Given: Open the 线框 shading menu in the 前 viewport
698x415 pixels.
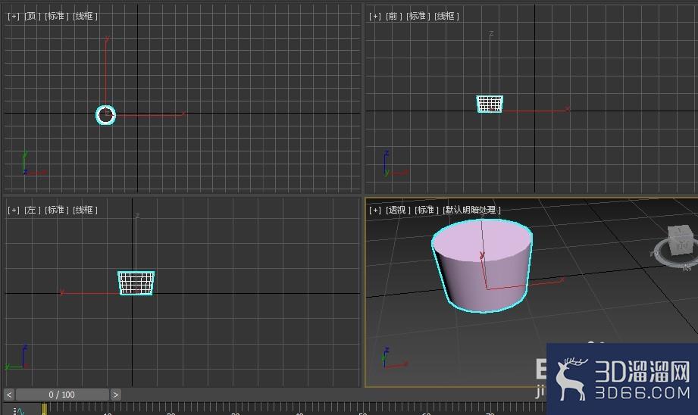Looking at the screenshot, I should (446, 16).
